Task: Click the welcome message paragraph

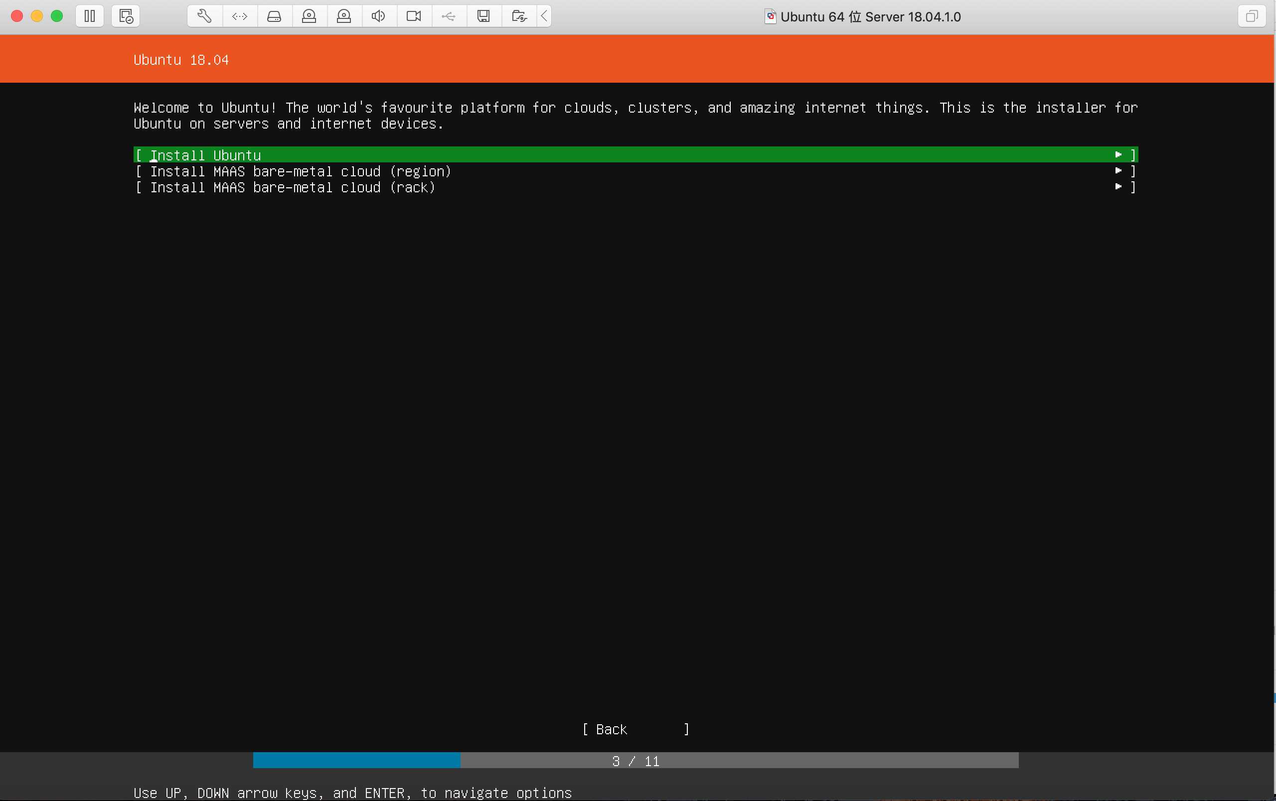Action: pos(636,116)
